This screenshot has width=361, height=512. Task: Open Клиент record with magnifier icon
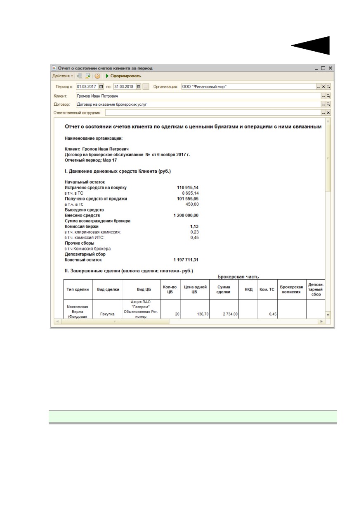328,95
